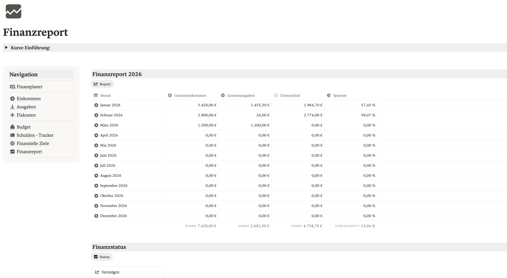Expand the Kurze Einführung toggle
The width and height of the screenshot is (507, 278).
click(x=6, y=48)
